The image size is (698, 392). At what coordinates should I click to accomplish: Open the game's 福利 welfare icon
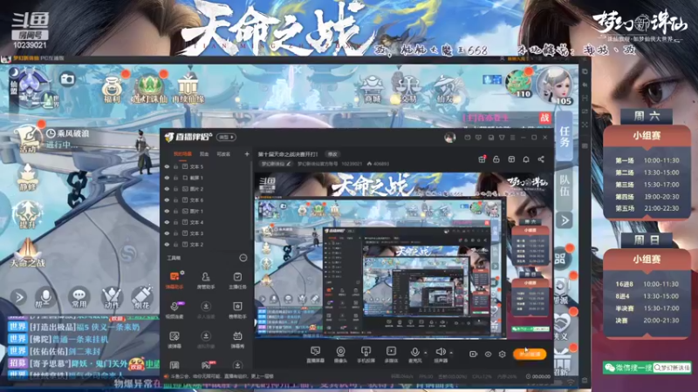click(113, 89)
